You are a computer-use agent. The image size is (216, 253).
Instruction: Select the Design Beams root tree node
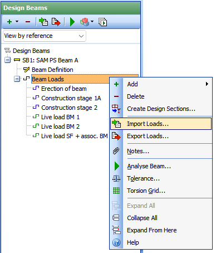coord(31,51)
